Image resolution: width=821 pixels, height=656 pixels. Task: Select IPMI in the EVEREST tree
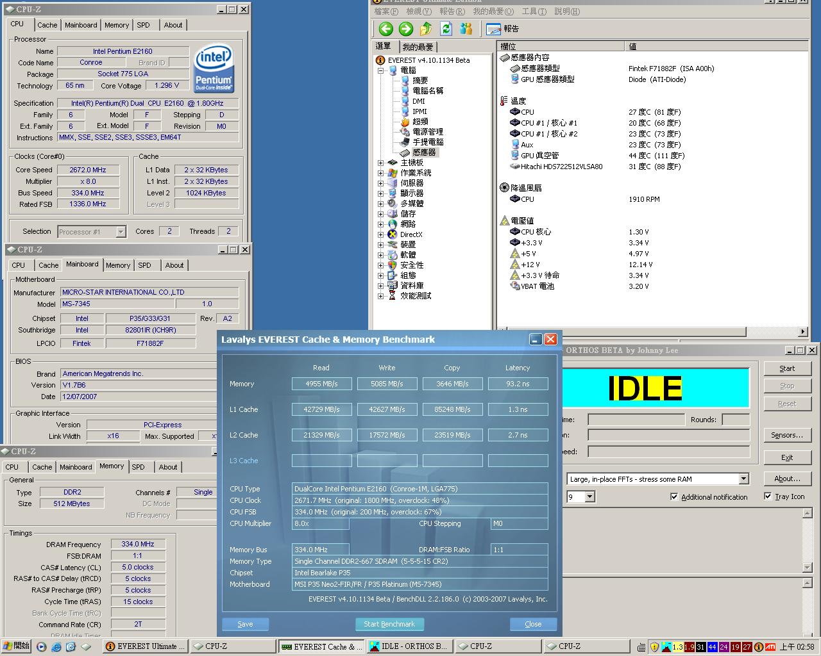[414, 111]
